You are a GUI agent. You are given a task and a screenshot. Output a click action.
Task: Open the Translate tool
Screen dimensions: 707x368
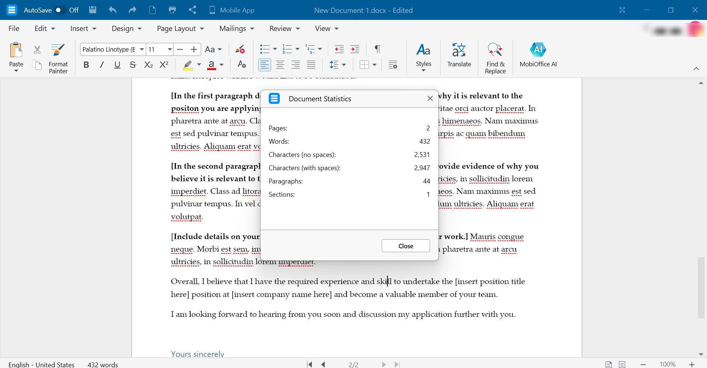tap(459, 55)
